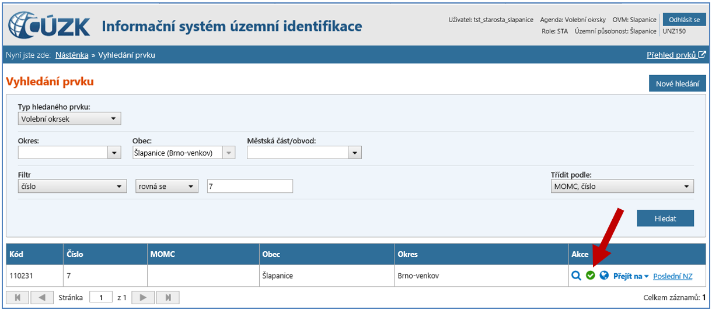The width and height of the screenshot is (712, 310).
Task: Go to previous results page
Action: click(41, 298)
